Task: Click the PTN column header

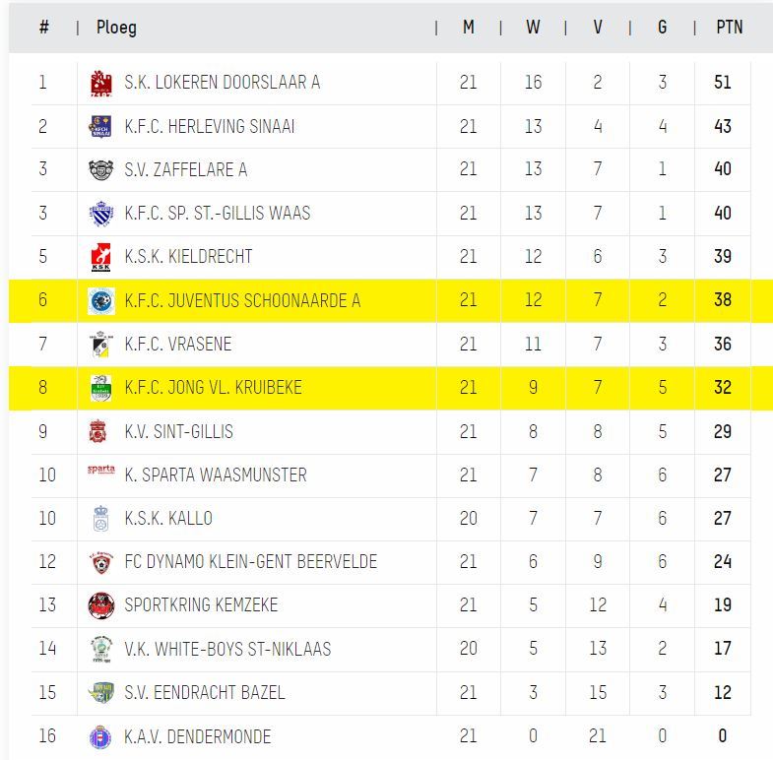Action: pyautogui.click(x=730, y=28)
